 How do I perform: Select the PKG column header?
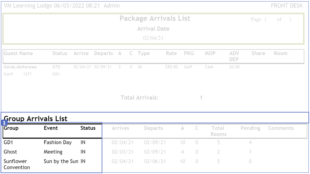(x=189, y=53)
